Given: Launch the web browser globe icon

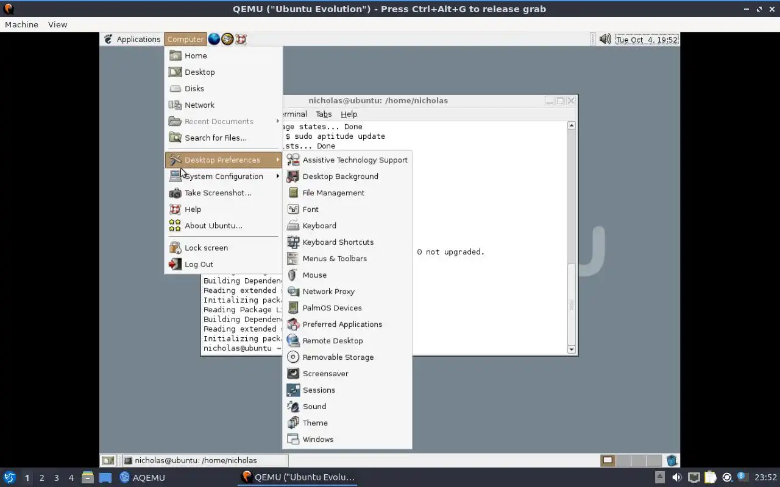Looking at the screenshot, I should [214, 39].
